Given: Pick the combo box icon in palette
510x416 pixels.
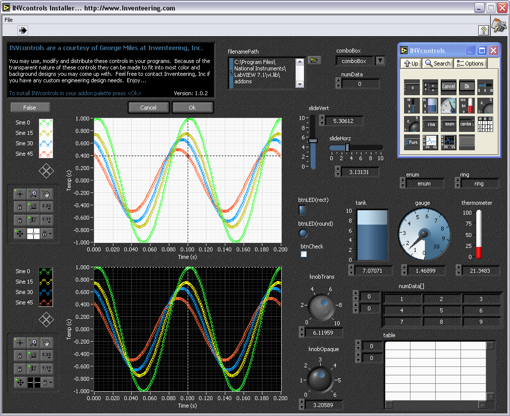Looking at the screenshot, I should [467, 124].
